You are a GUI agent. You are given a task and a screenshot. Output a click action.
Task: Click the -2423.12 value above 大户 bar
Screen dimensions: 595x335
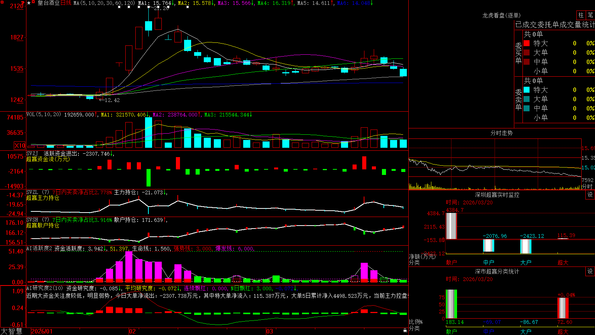tap(532, 236)
